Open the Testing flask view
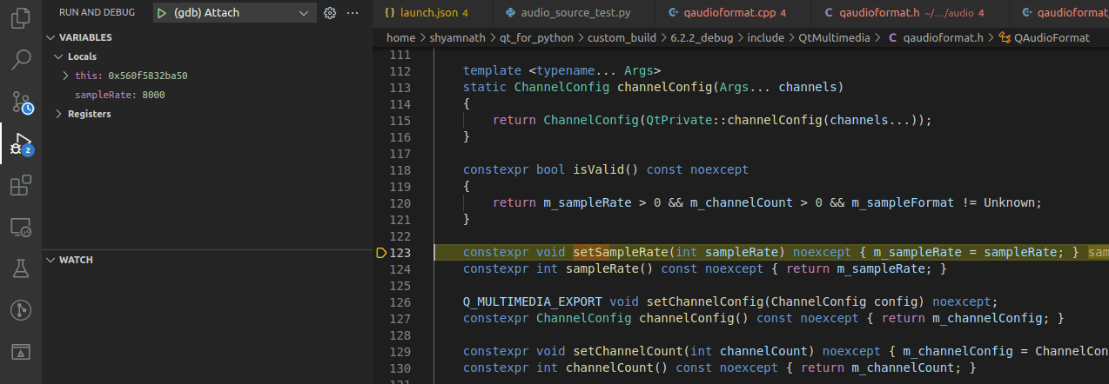Image resolution: width=1109 pixels, height=384 pixels. pyautogui.click(x=21, y=268)
